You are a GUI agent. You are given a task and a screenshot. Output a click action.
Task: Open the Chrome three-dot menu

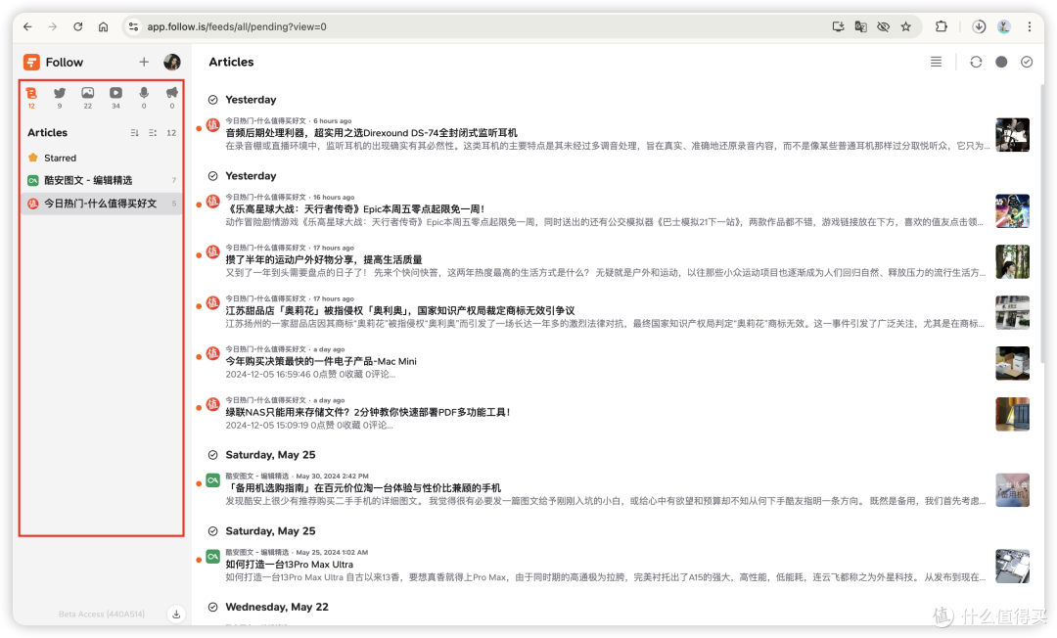tap(1030, 26)
